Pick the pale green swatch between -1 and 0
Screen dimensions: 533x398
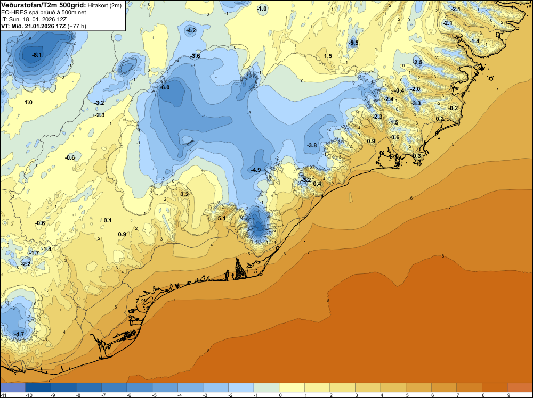[266, 387]
